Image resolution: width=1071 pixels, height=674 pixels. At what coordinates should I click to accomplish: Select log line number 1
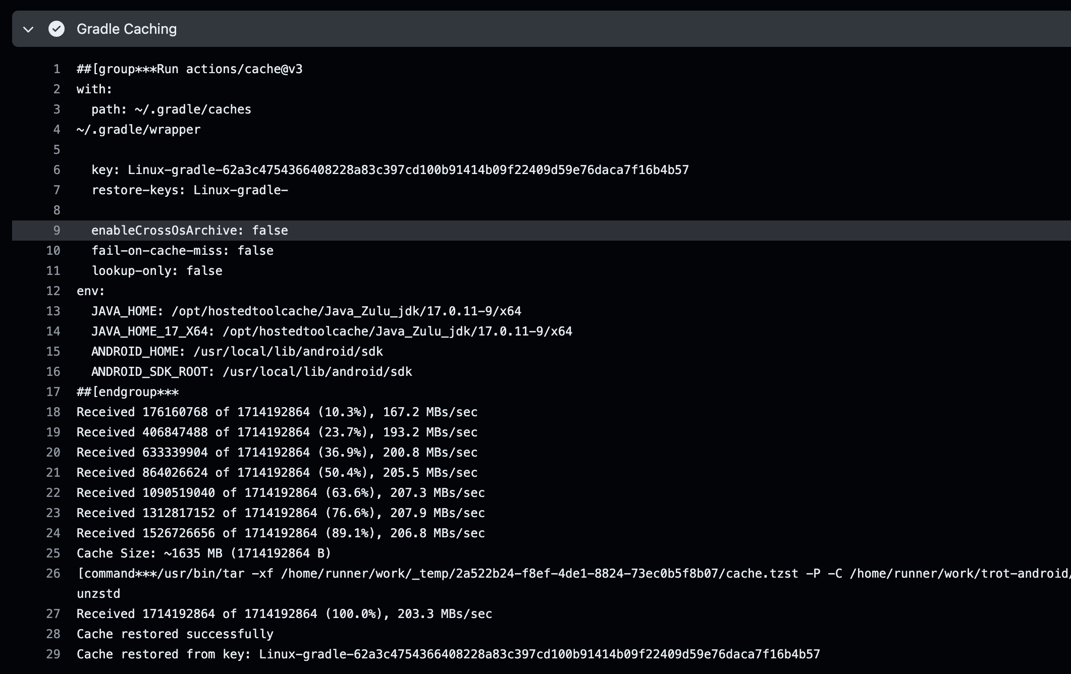pyautogui.click(x=57, y=69)
